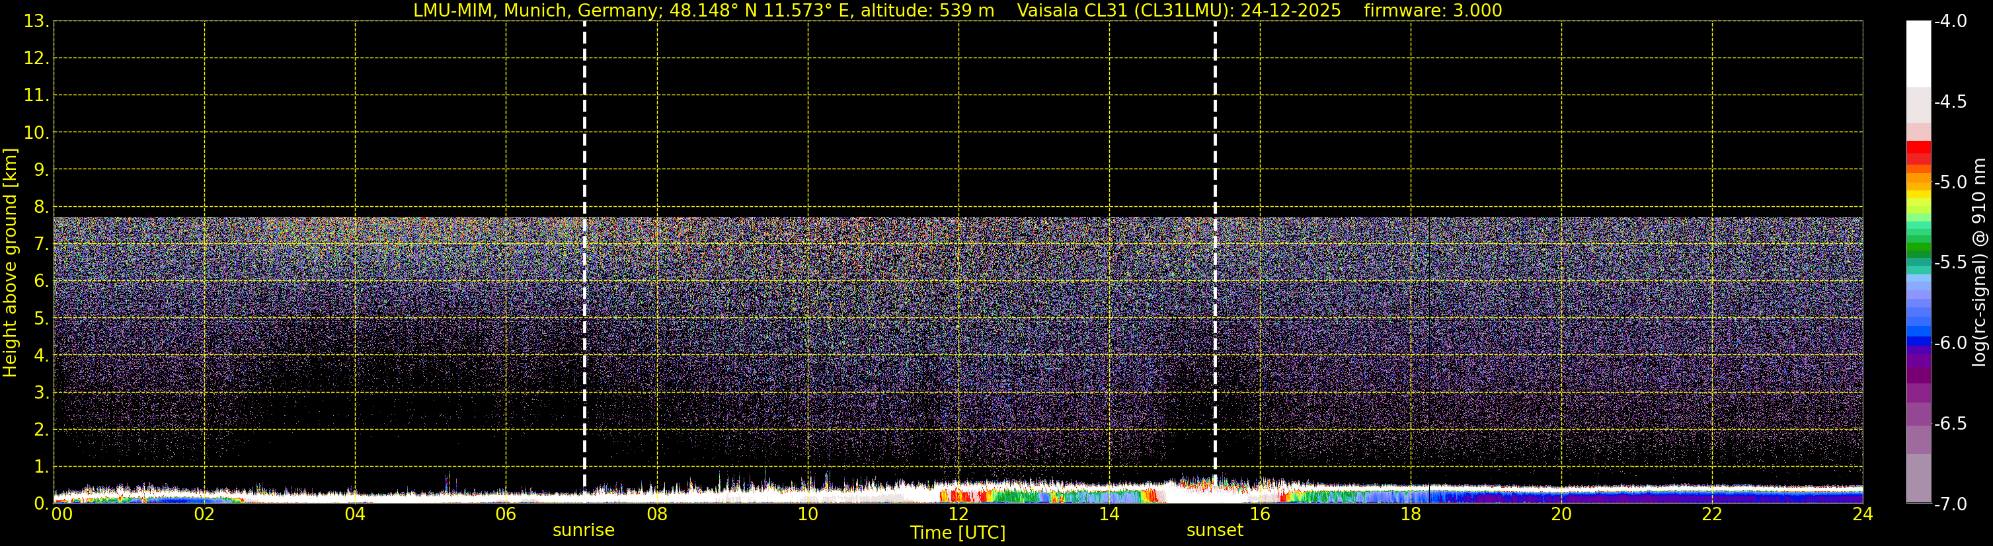
Task: Select the dark blue colorbar band
Action: [1918, 340]
